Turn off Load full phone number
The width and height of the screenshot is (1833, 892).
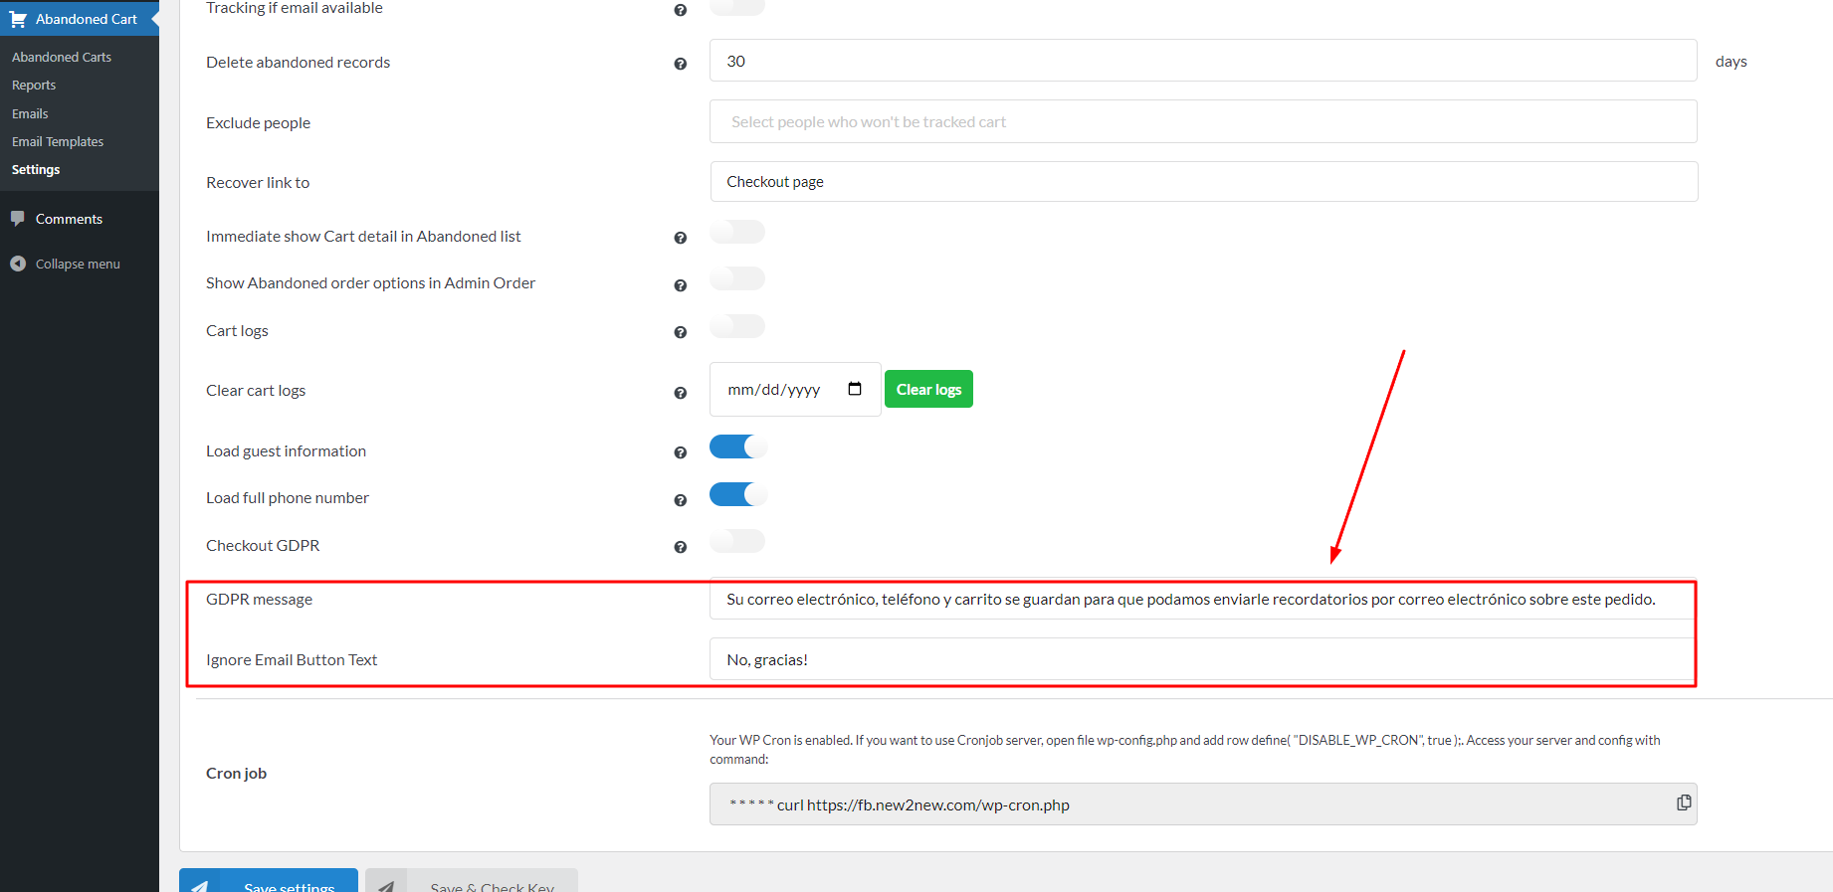[737, 494]
